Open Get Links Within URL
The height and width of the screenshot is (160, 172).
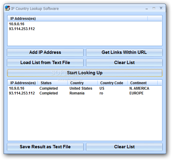tap(124, 52)
